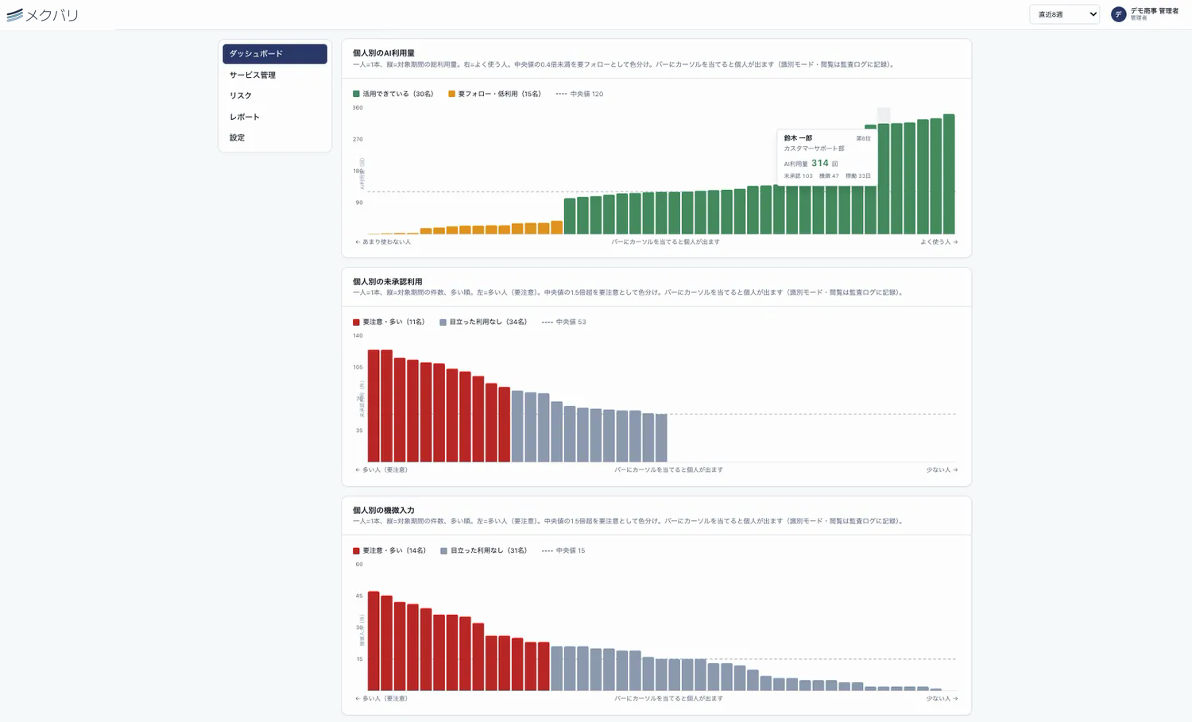Image resolution: width=1192 pixels, height=722 pixels.
Task: Click カスタマーサポート部 in the tooltip
Action: pos(814,149)
